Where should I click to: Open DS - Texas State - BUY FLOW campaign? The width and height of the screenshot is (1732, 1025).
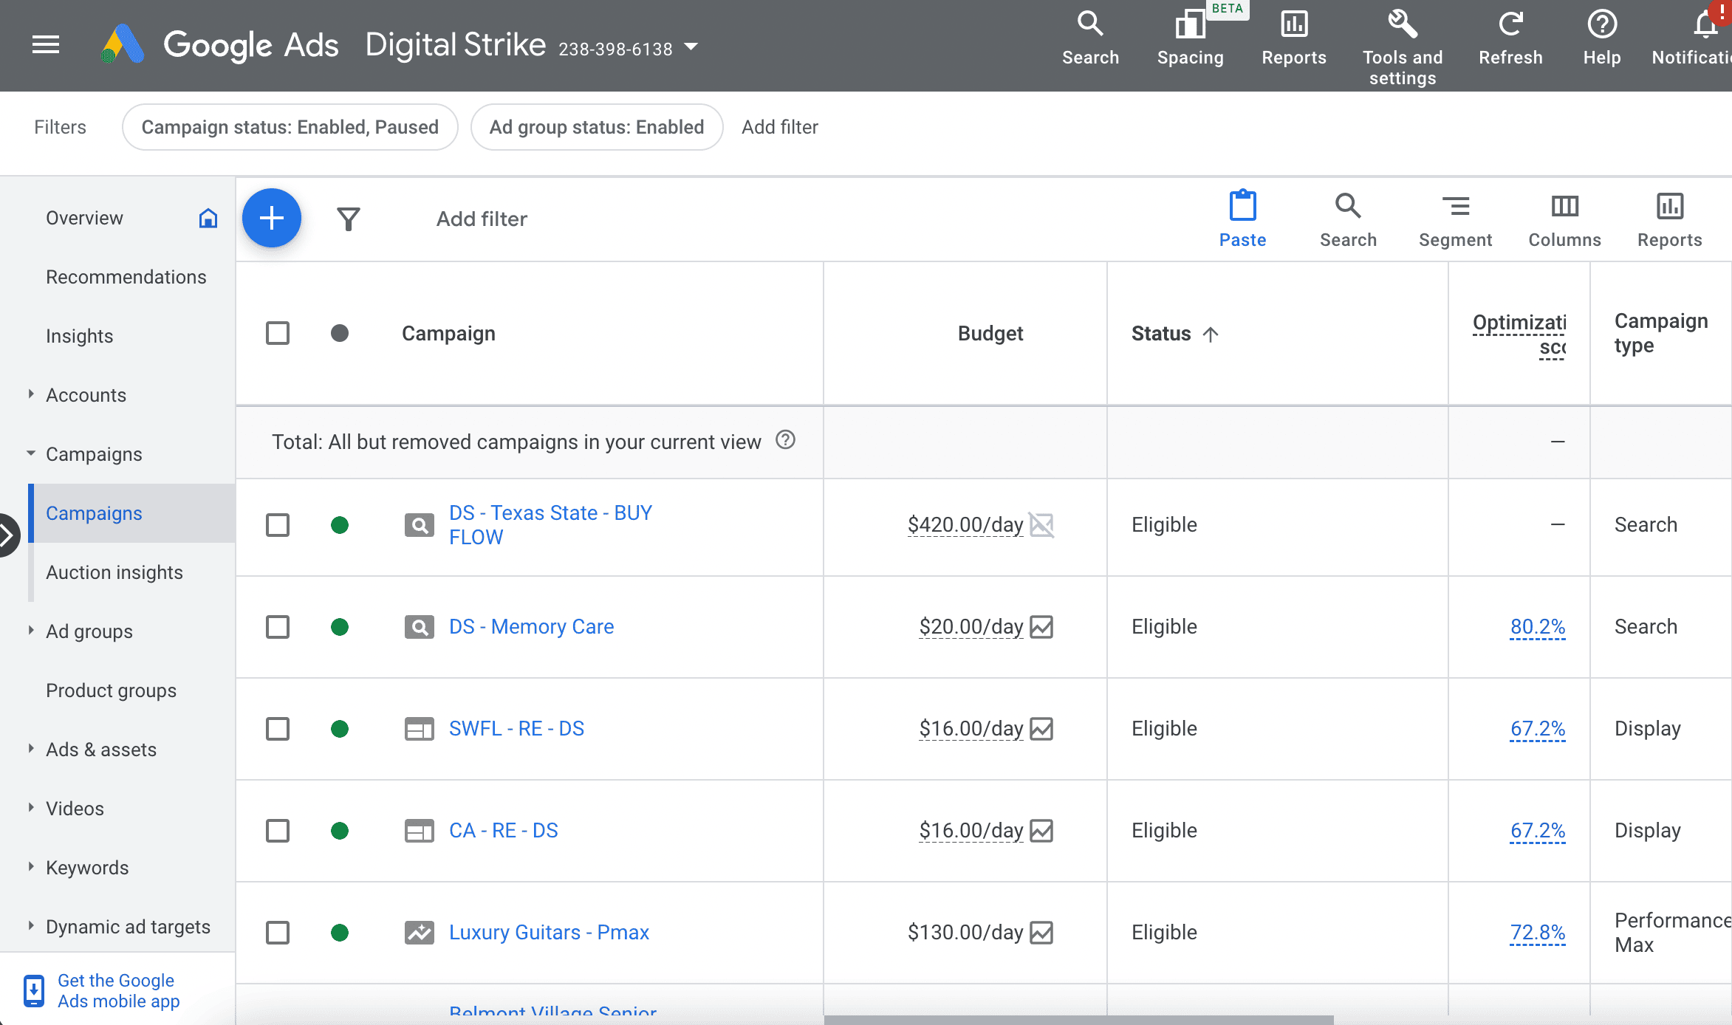550,525
